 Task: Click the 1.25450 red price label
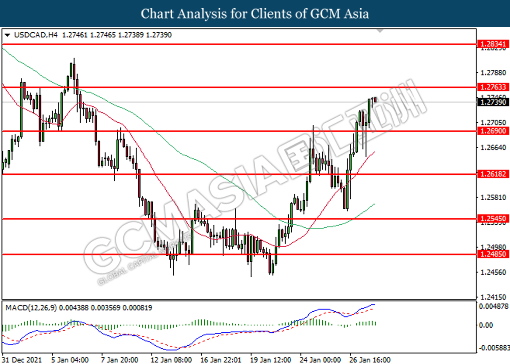click(493, 219)
